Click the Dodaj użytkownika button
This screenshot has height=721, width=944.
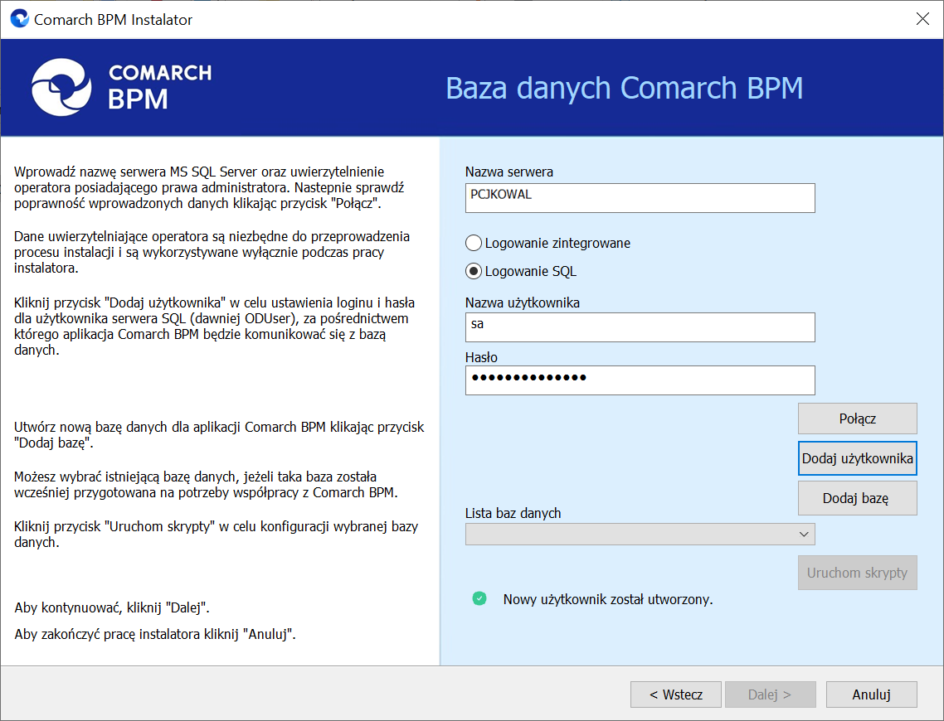point(857,458)
